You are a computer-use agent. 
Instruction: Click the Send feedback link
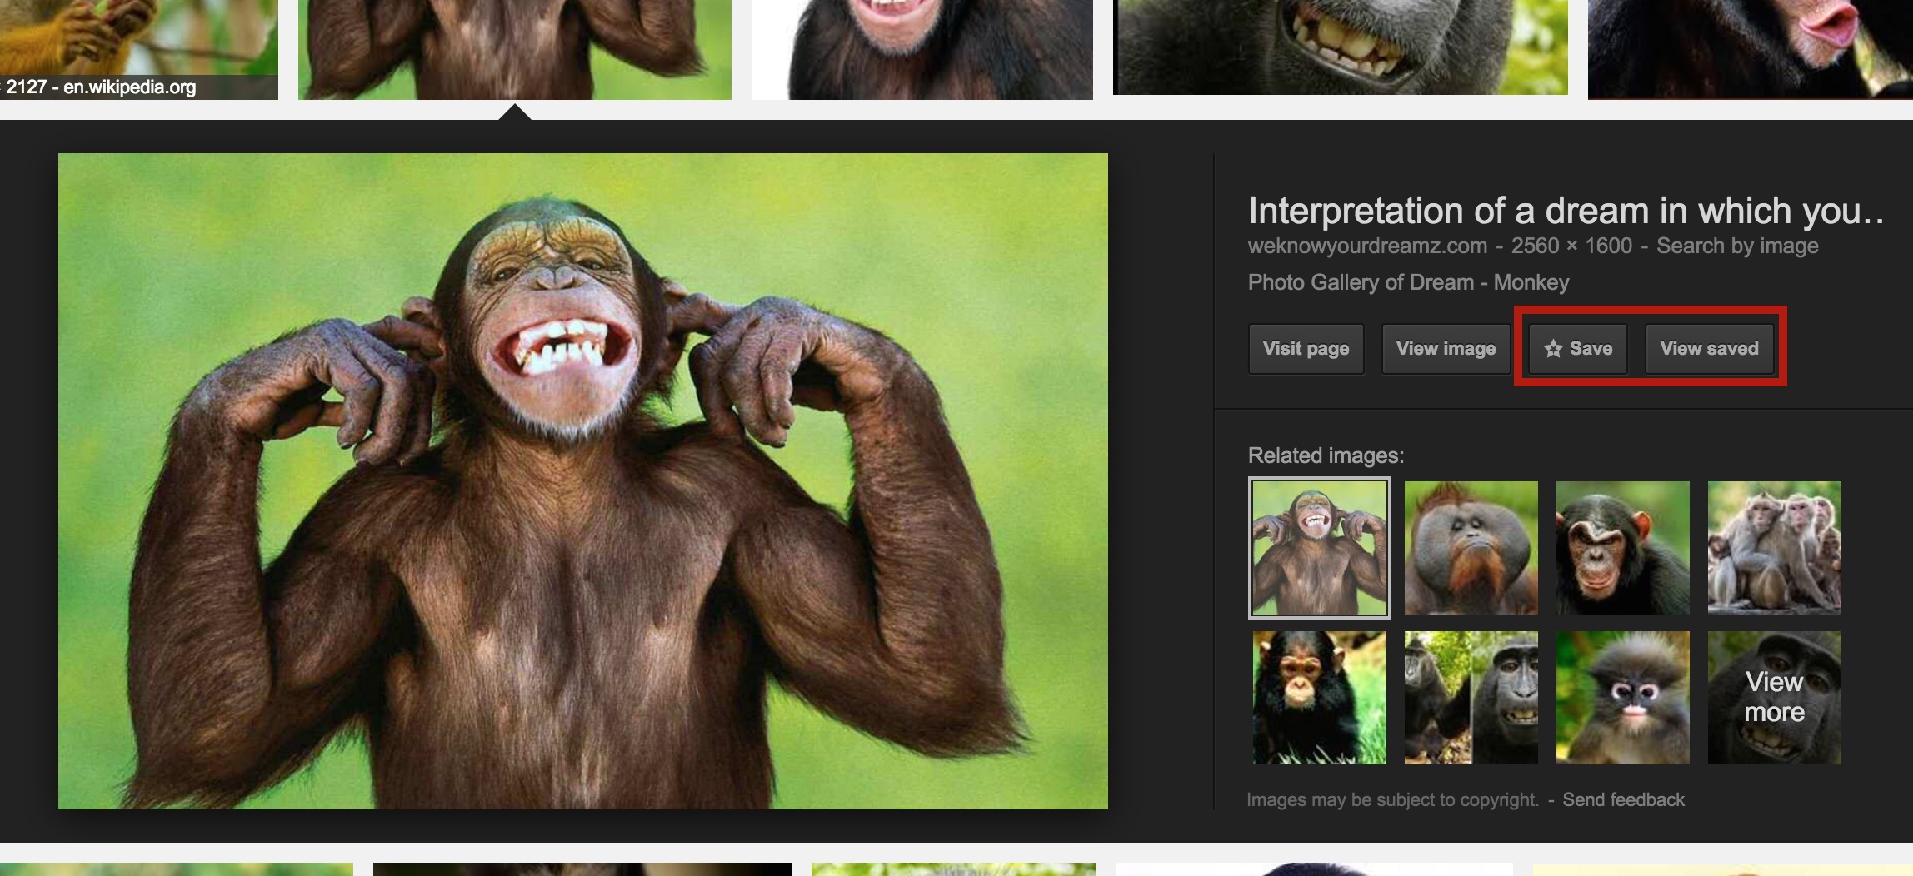click(1622, 799)
